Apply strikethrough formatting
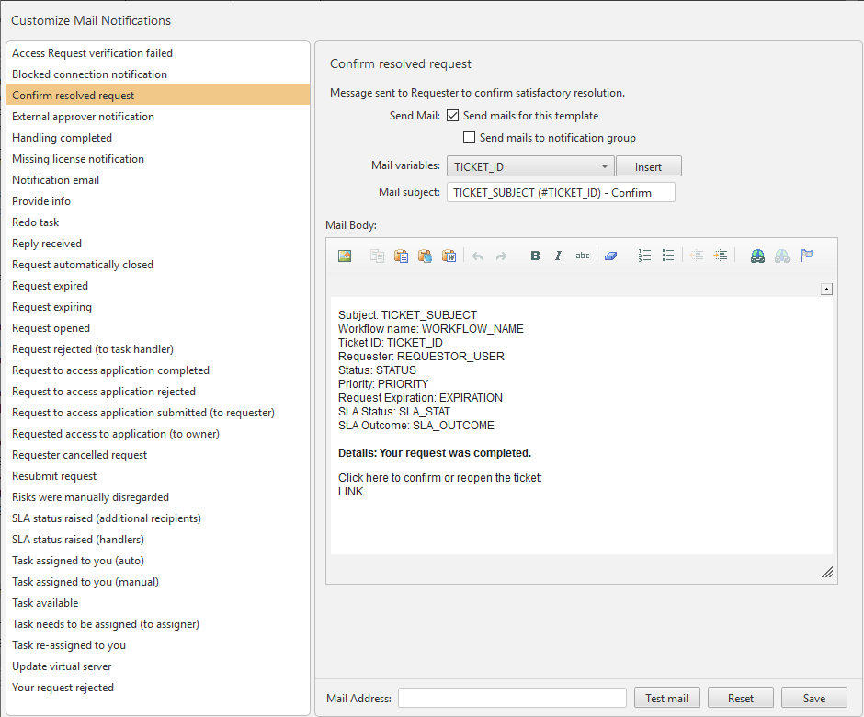 click(583, 256)
